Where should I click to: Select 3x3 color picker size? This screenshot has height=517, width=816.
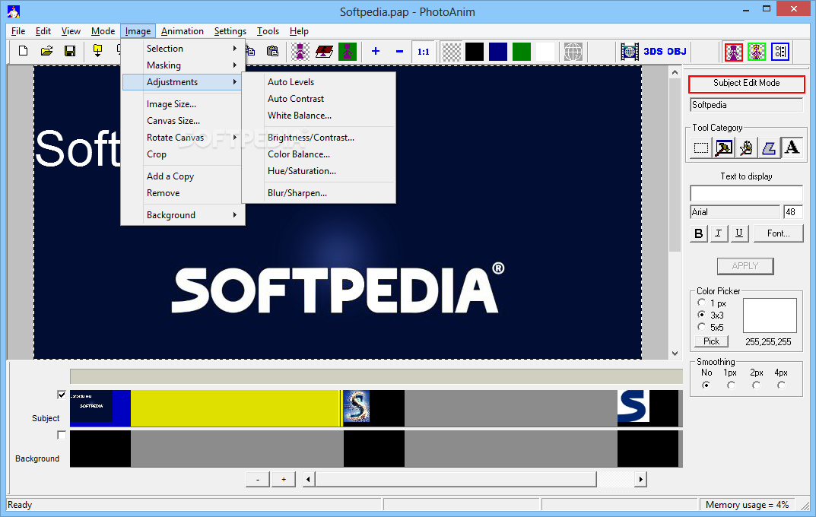(701, 315)
